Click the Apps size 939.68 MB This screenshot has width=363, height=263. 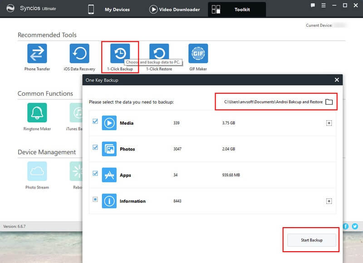pos(231,175)
